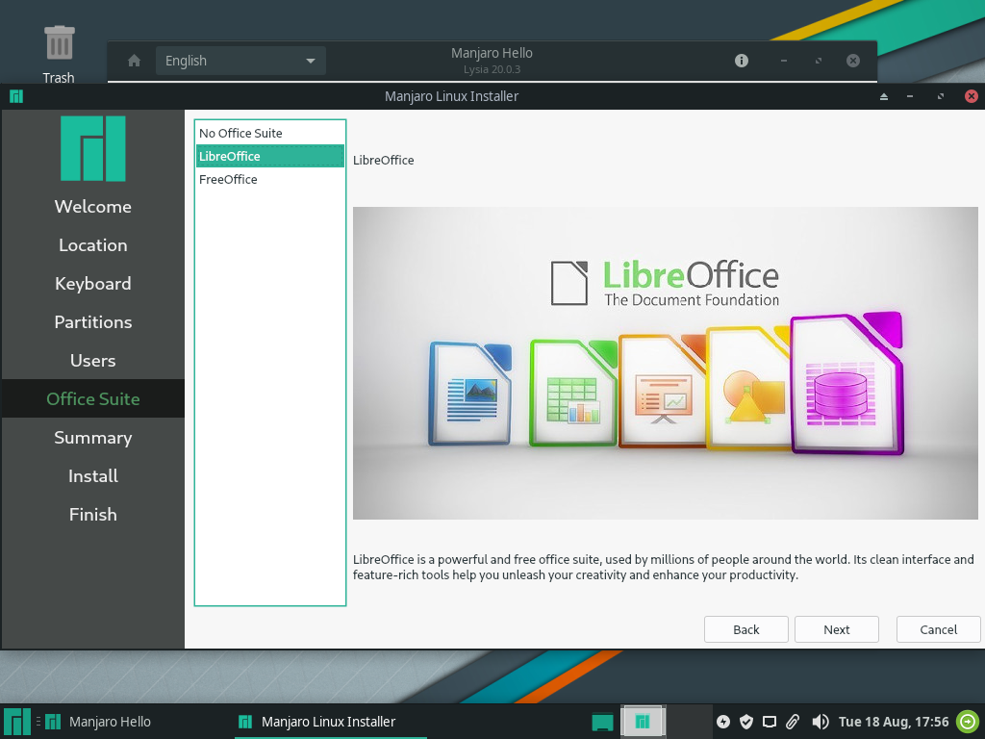Open the Manjaro start menu in taskbar
Viewport: 985px width, 739px height.
pyautogui.click(x=17, y=722)
